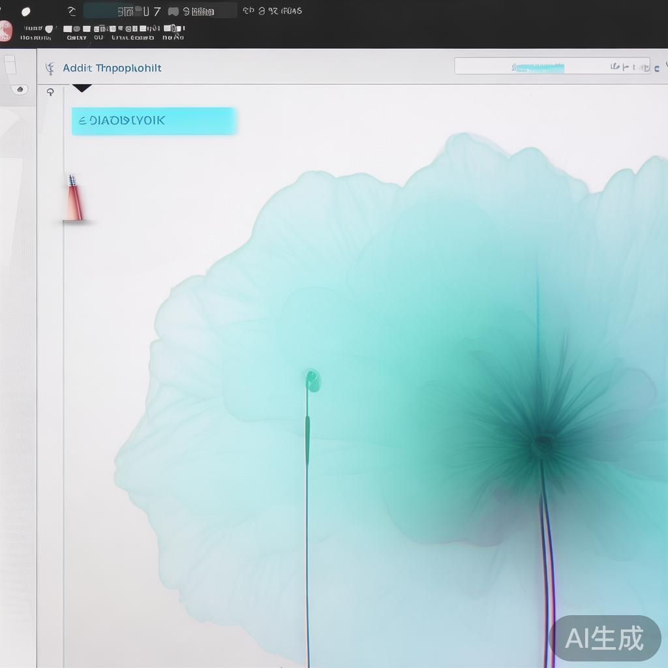Image resolution: width=668 pixels, height=668 pixels.
Task: Click the round eye button in left sidebar
Action: tap(20, 89)
